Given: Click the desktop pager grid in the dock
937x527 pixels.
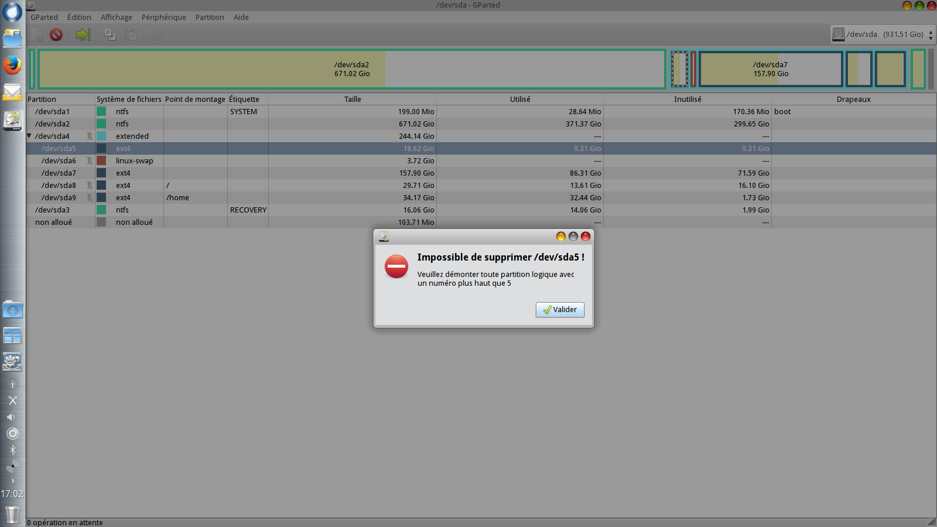Looking at the screenshot, I should [x=12, y=336].
